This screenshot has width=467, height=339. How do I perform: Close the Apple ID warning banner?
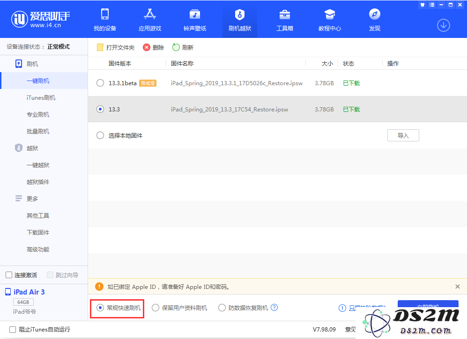click(x=458, y=287)
